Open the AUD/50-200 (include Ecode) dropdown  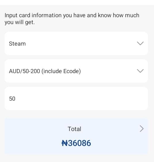coord(76,71)
